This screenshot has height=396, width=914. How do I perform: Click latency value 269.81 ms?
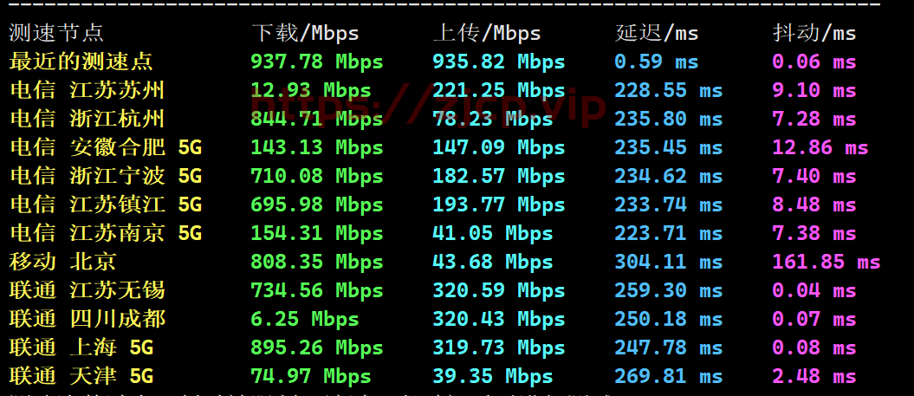tap(669, 376)
